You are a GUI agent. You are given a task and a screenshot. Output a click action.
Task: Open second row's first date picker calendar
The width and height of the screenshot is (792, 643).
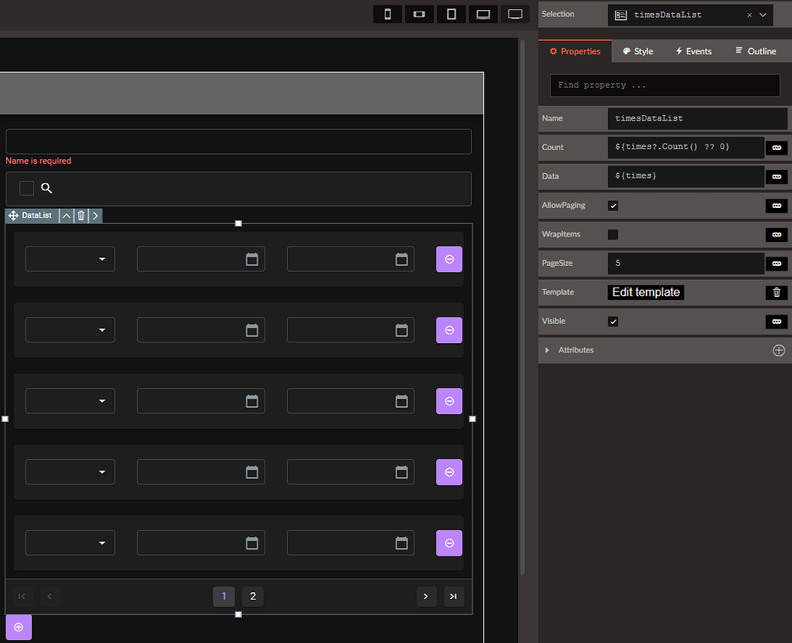click(x=251, y=331)
